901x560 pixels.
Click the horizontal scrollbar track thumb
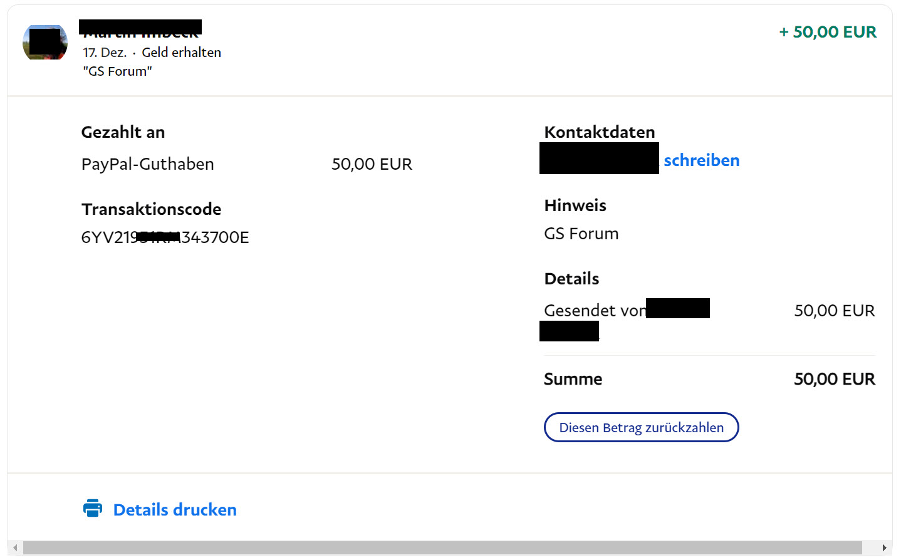[442, 548]
